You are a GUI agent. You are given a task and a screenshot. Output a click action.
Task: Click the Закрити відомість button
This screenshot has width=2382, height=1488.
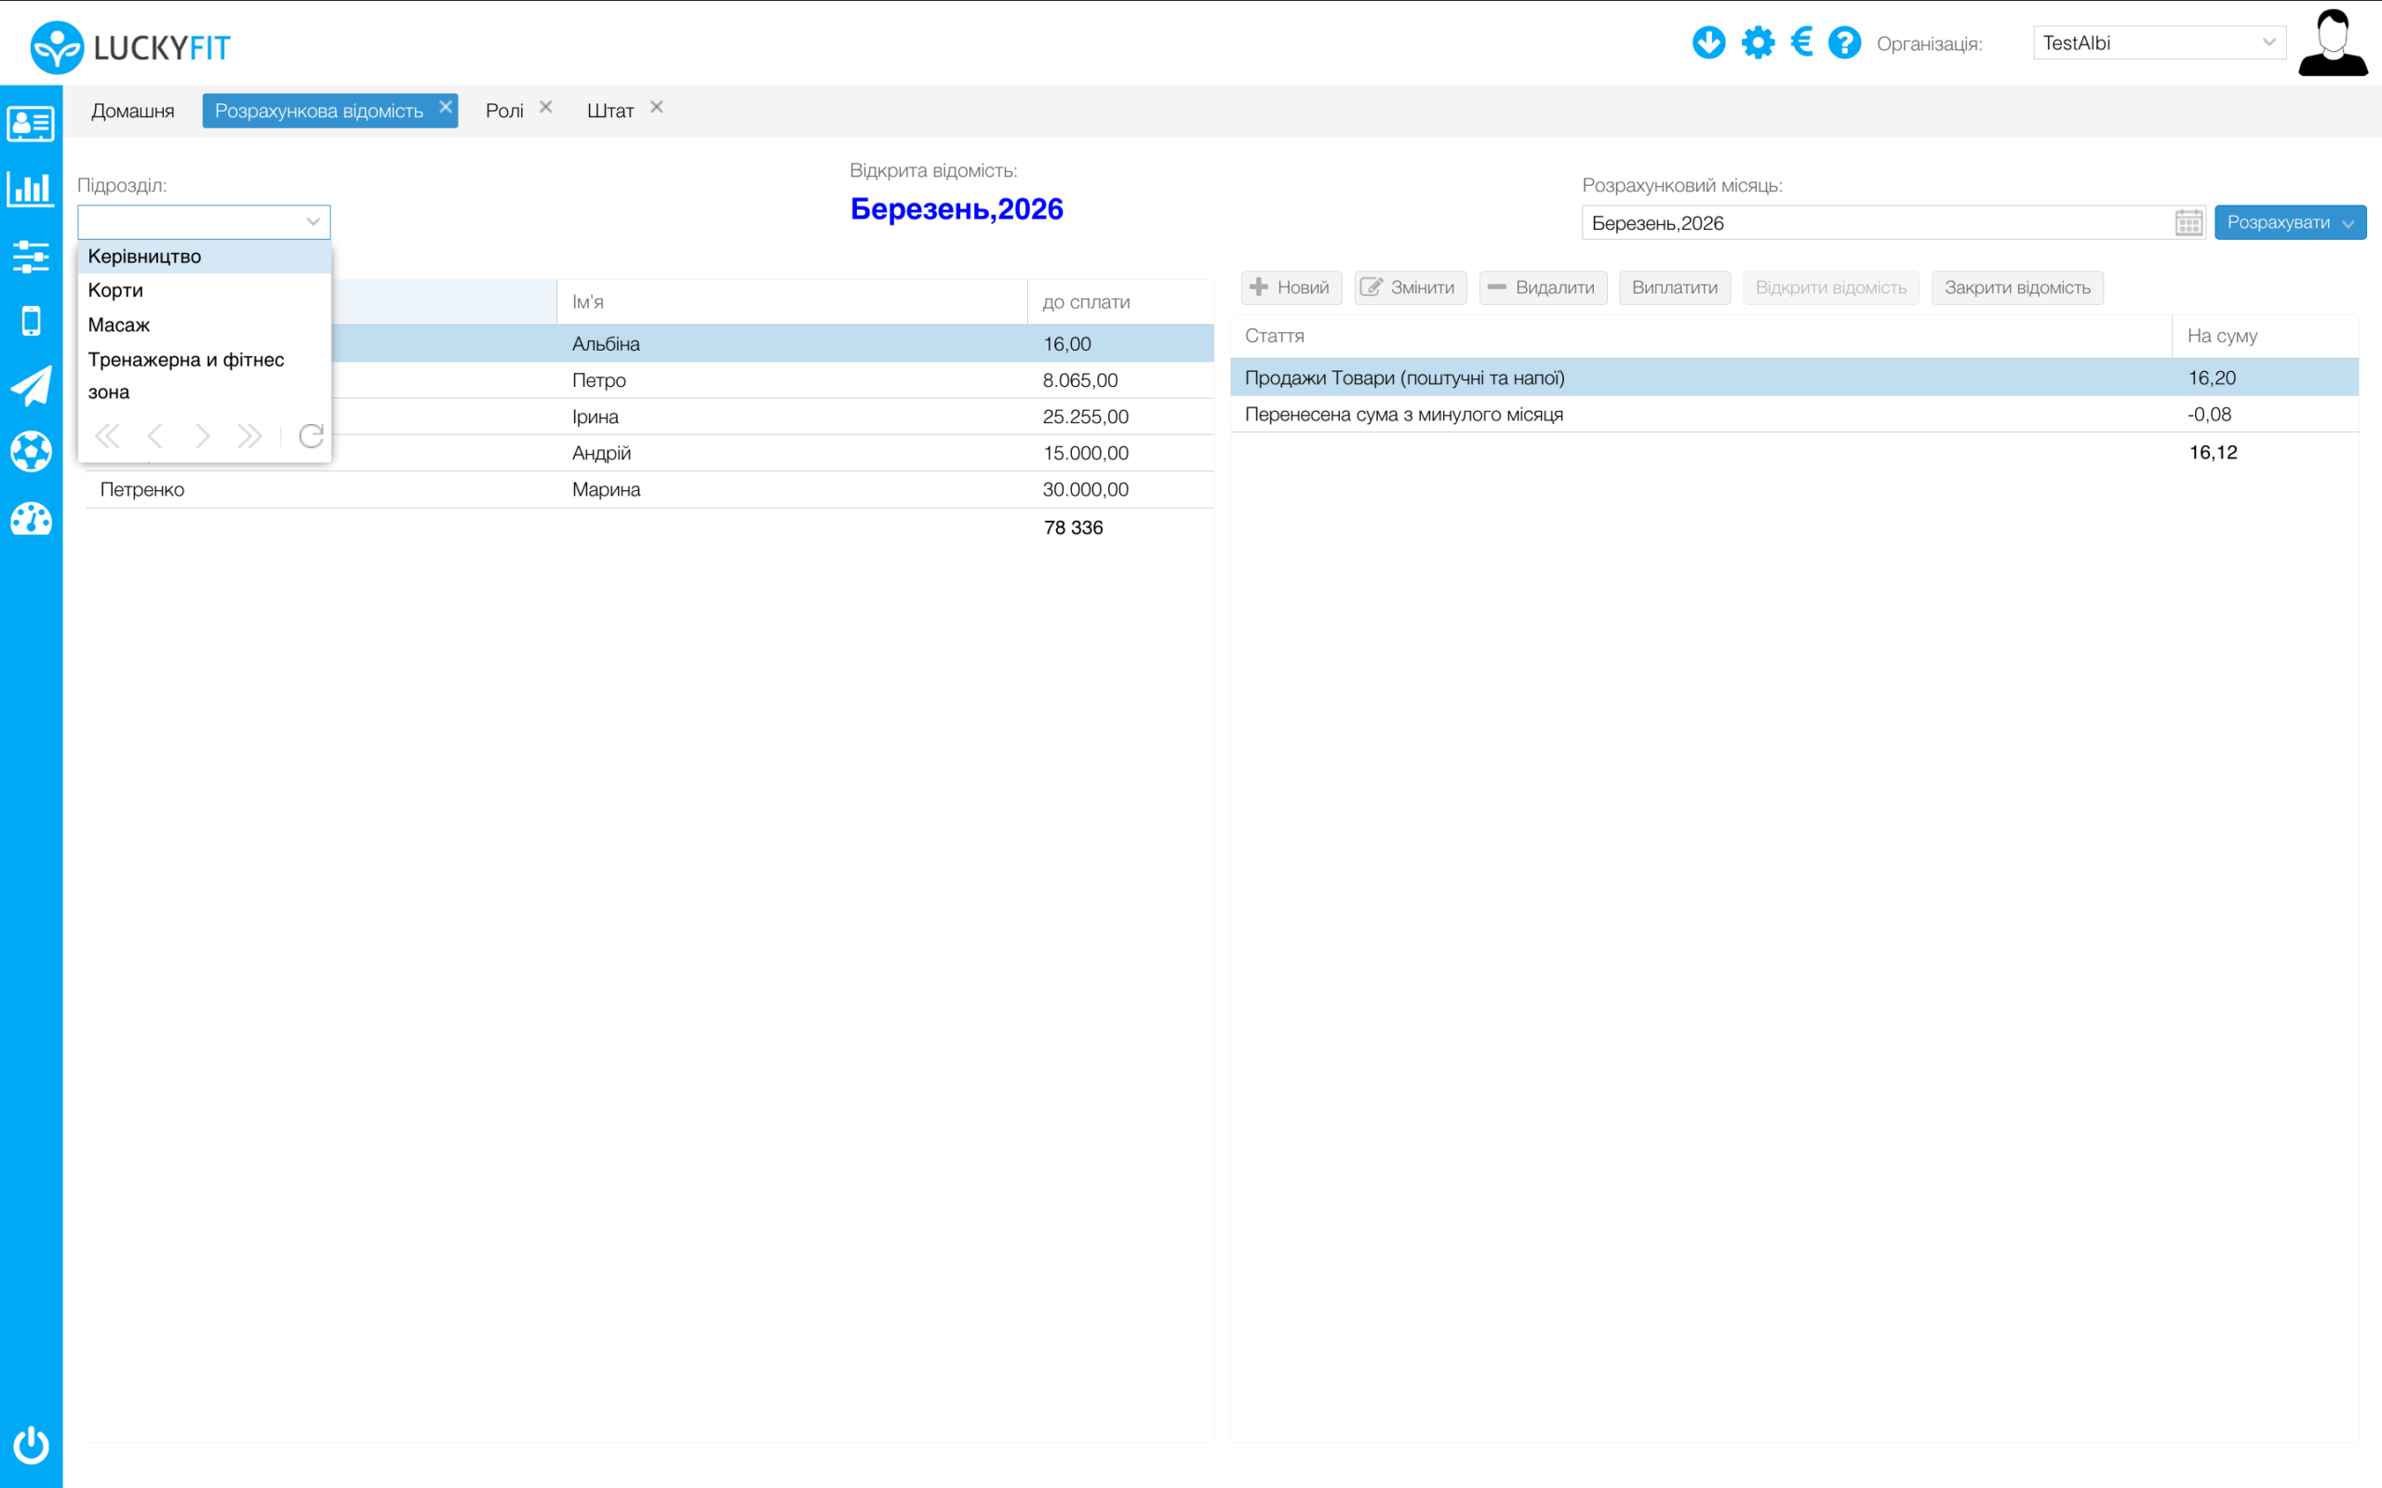point(2017,287)
